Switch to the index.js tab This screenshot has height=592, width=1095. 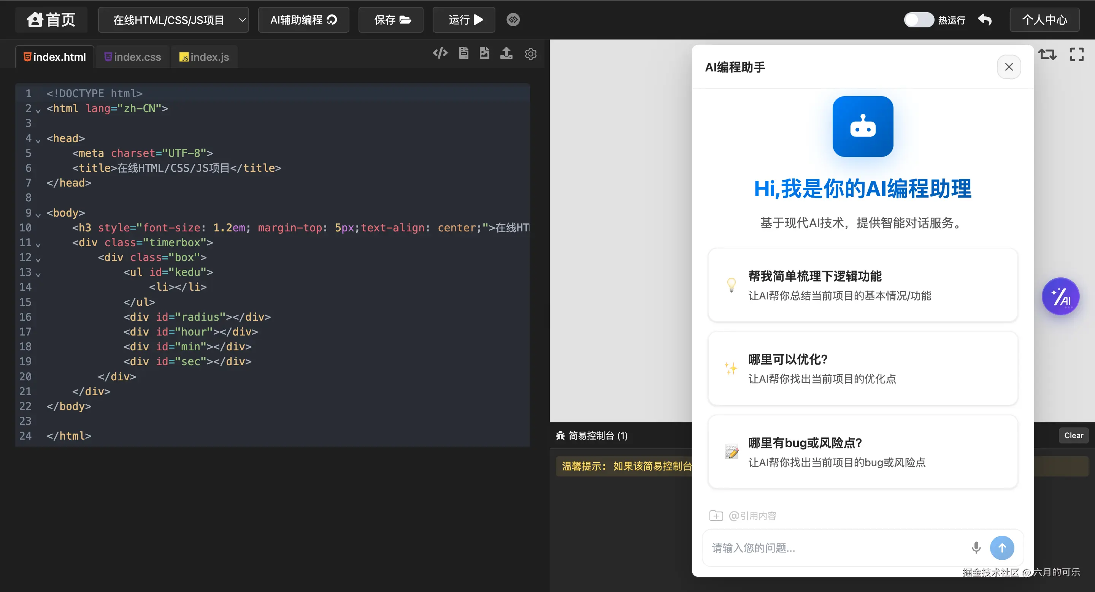click(204, 57)
